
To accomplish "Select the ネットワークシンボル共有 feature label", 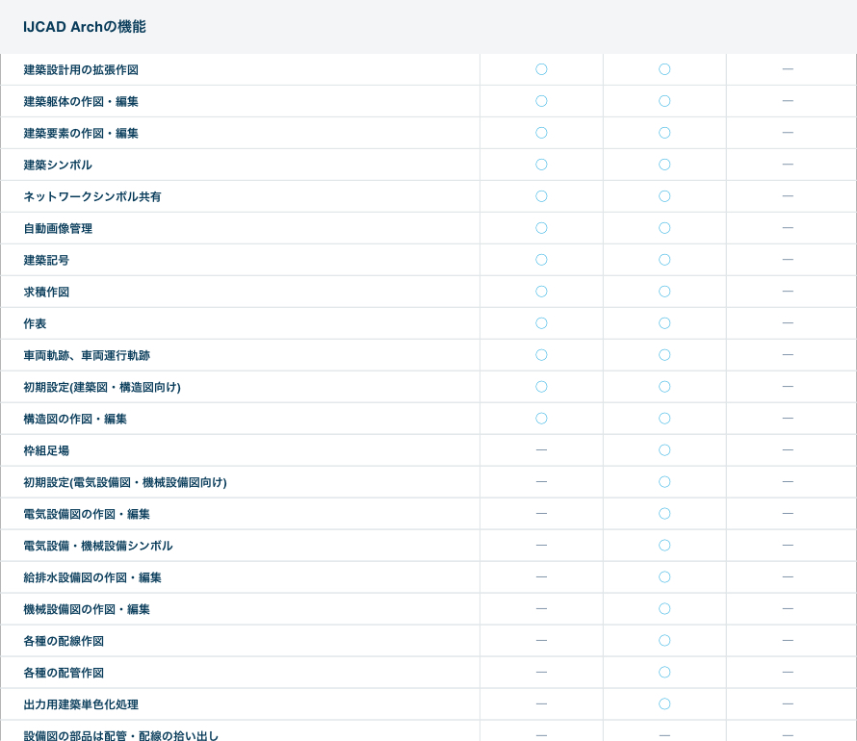I will click(92, 197).
